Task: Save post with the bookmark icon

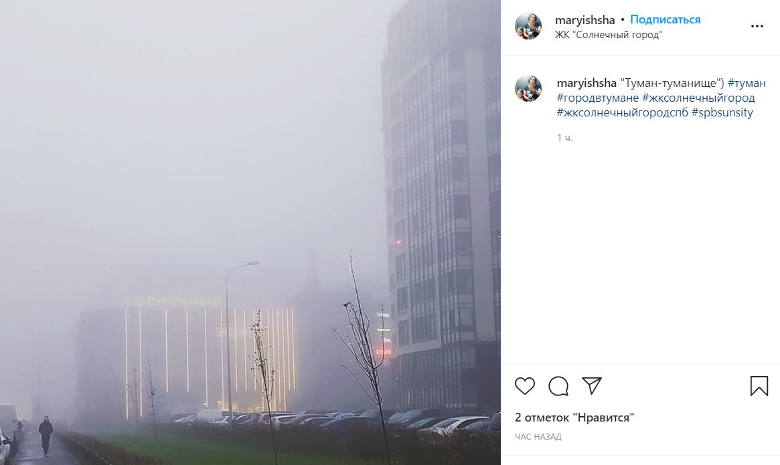Action: point(759,386)
